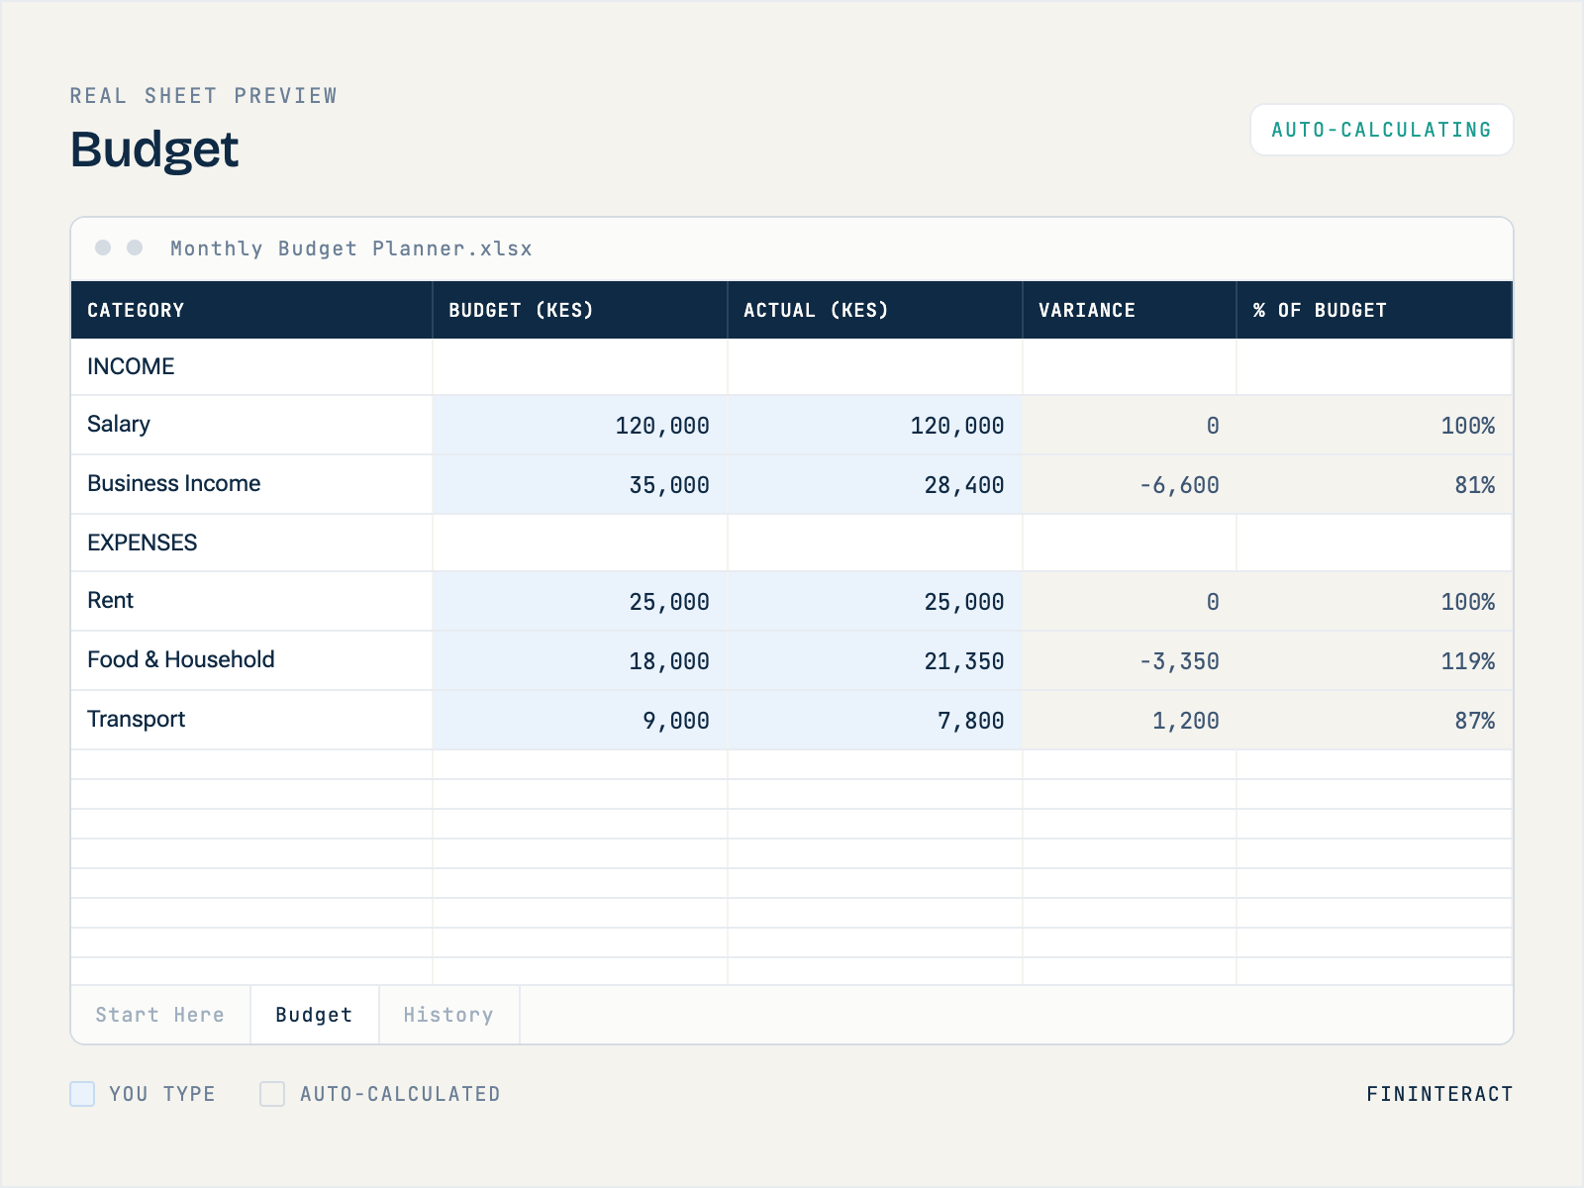Click the Monthly Budget Planner.xlsx file title
The image size is (1584, 1188).
coord(351,248)
